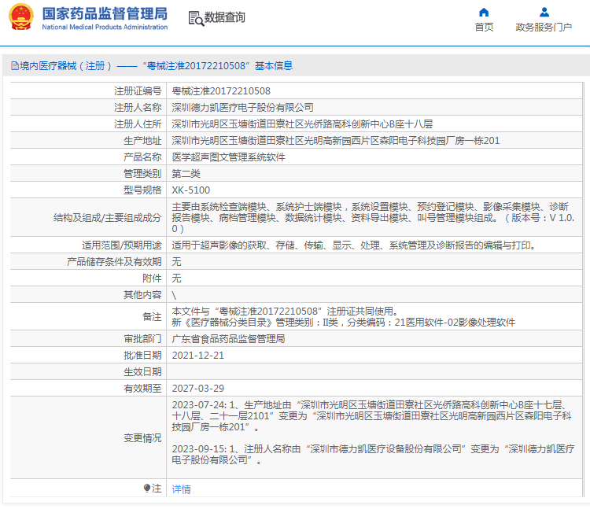
Task: Click the 2023-07-24 change record
Action: point(372,416)
